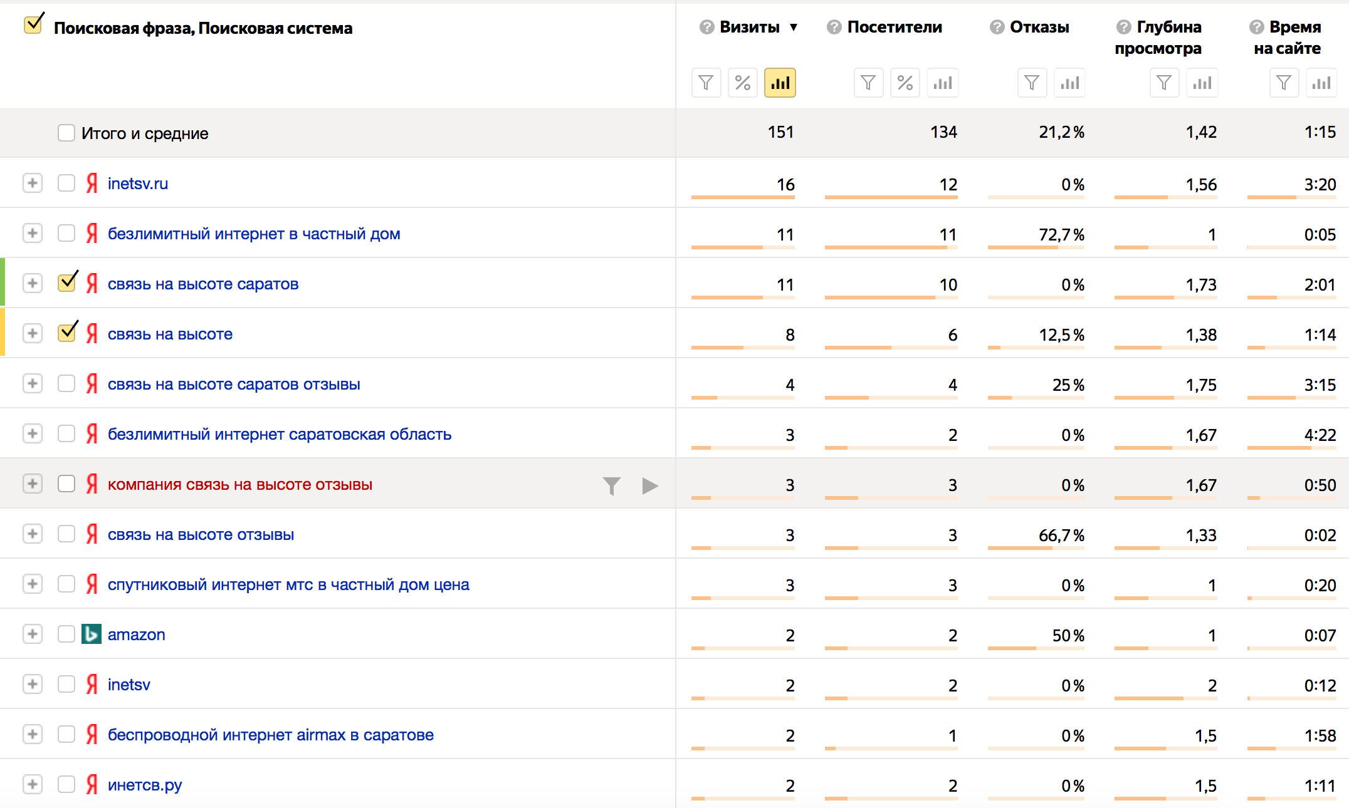
Task: Expand the инетсв.ру row
Action: [x=33, y=784]
